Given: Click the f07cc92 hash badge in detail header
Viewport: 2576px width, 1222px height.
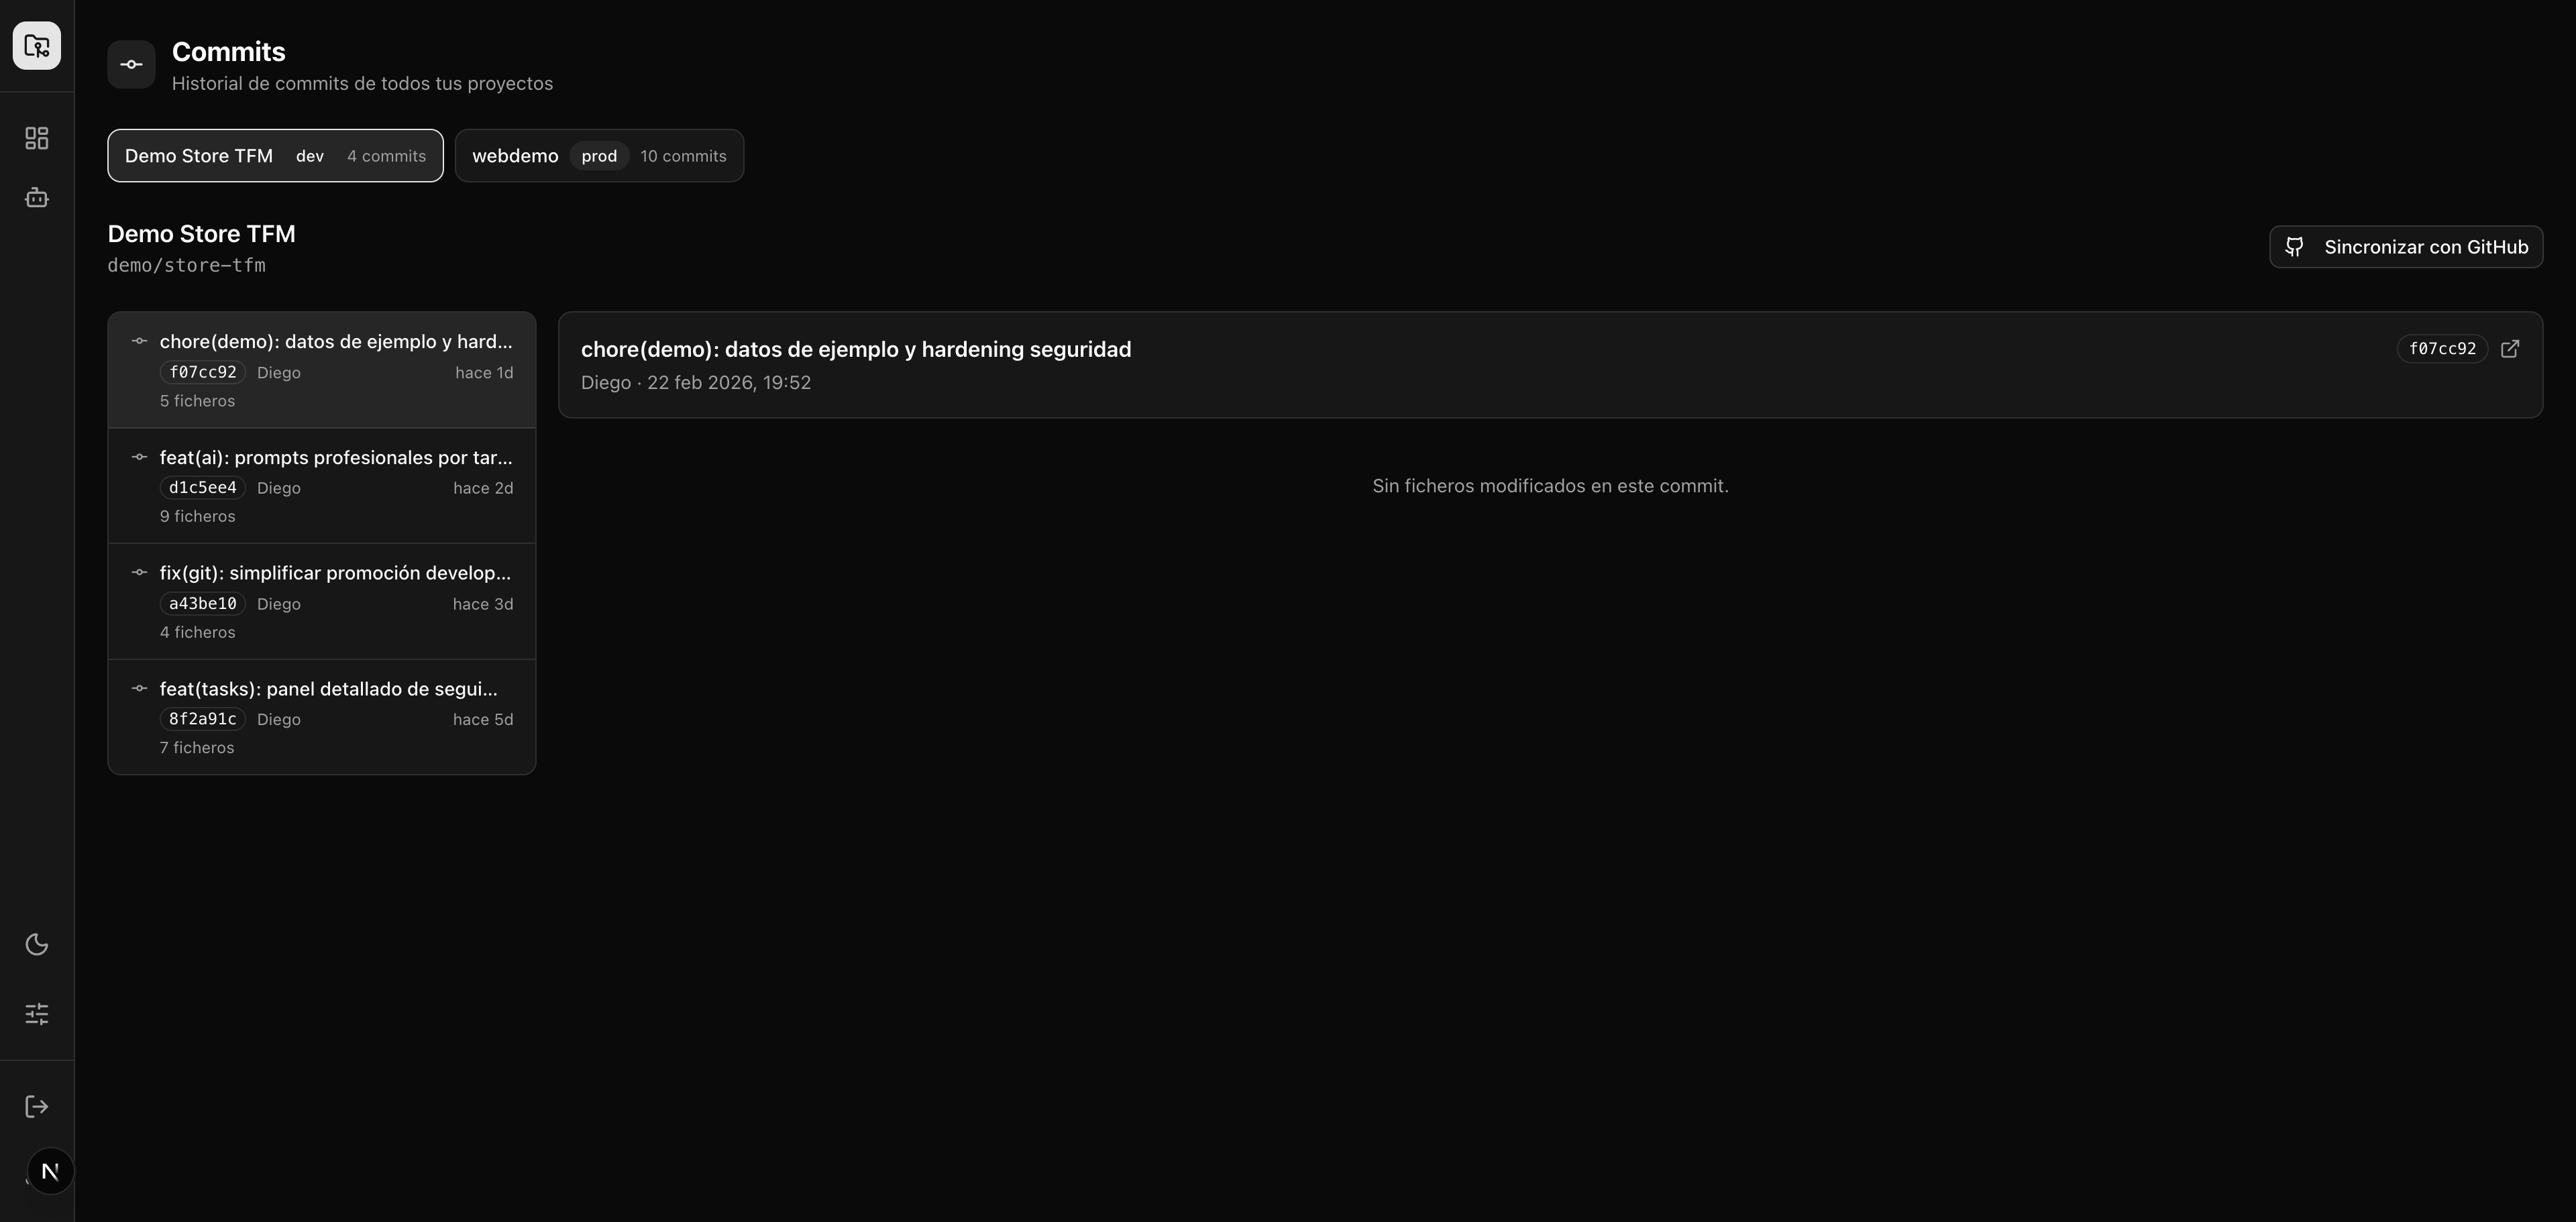Looking at the screenshot, I should 2442,349.
